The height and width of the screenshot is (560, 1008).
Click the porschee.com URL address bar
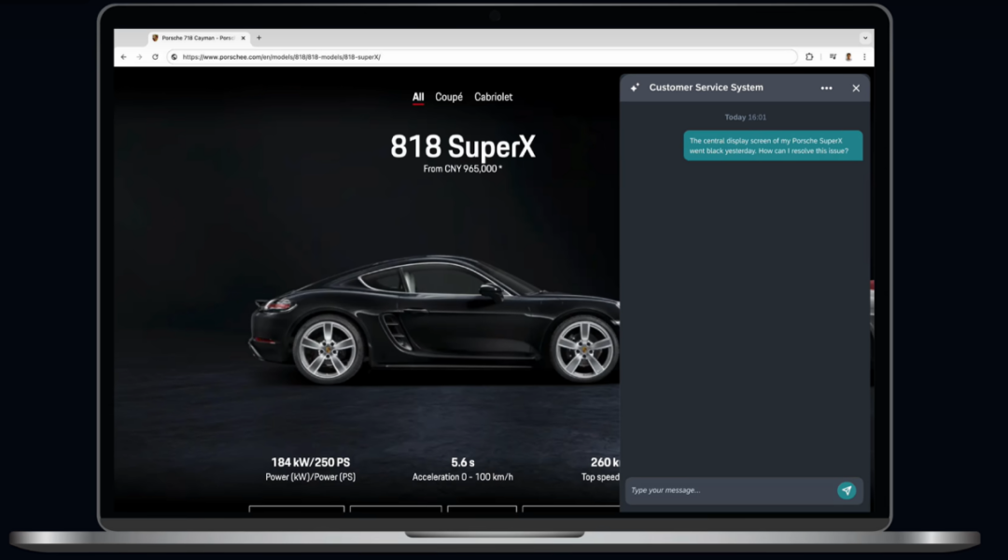tap(483, 57)
